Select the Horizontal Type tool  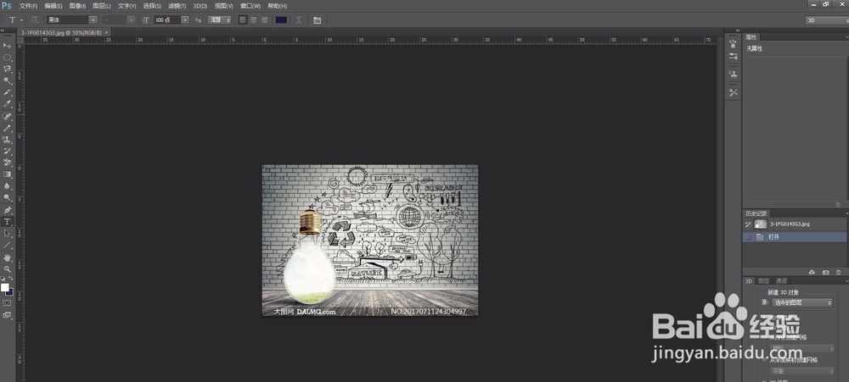pos(8,222)
